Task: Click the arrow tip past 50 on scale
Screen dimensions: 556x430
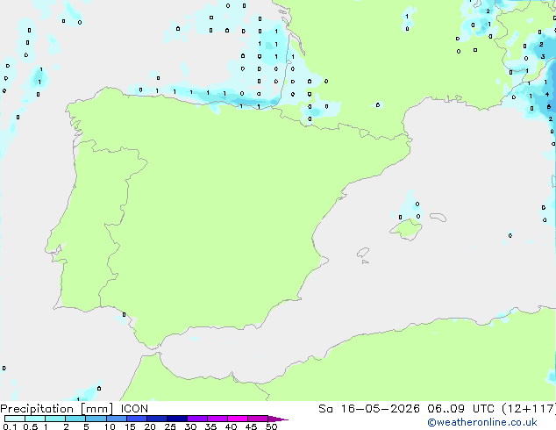Action: pos(278,419)
